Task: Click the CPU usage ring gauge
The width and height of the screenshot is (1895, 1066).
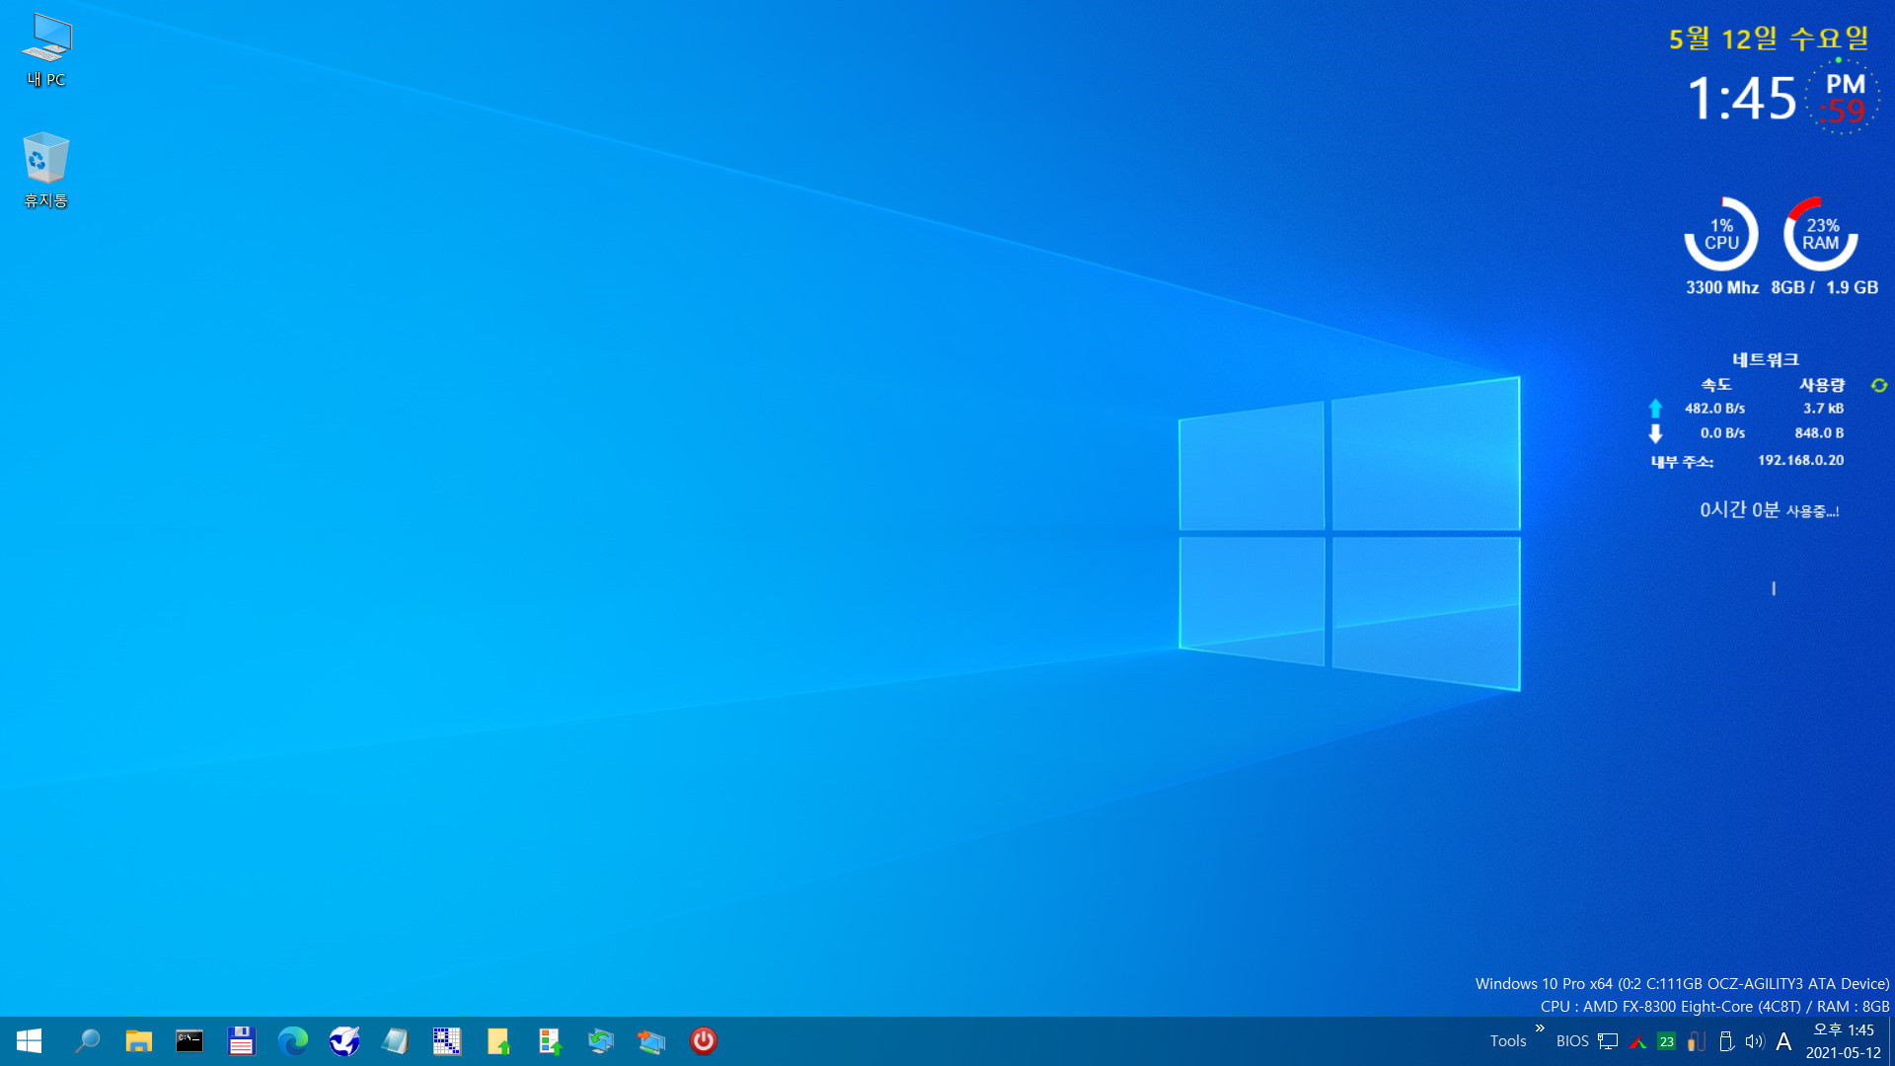Action: 1721,234
